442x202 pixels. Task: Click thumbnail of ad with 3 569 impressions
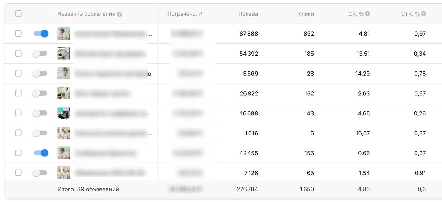click(x=64, y=74)
